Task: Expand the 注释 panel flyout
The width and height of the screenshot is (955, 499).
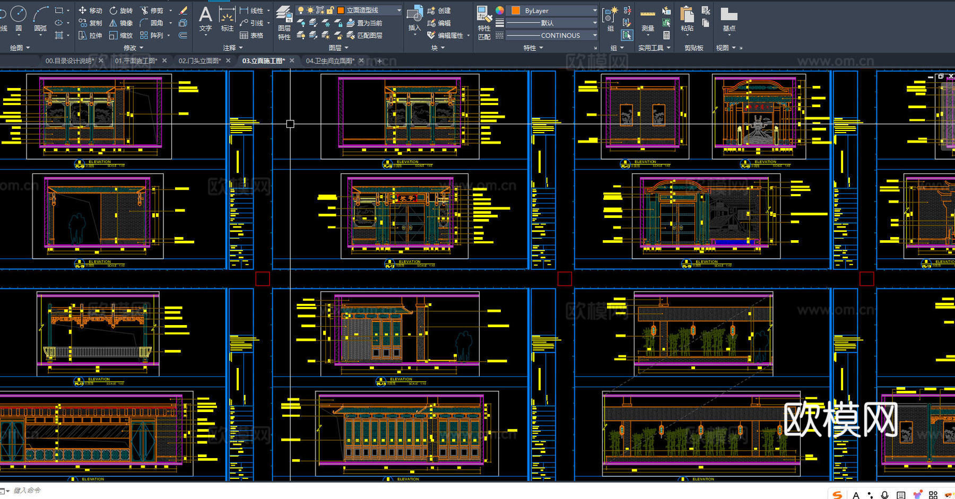Action: click(233, 48)
